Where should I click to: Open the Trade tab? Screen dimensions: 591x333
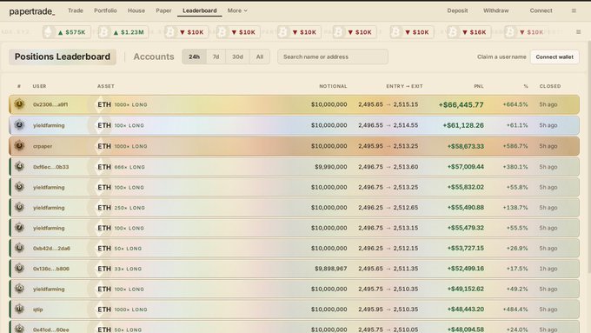coord(76,10)
